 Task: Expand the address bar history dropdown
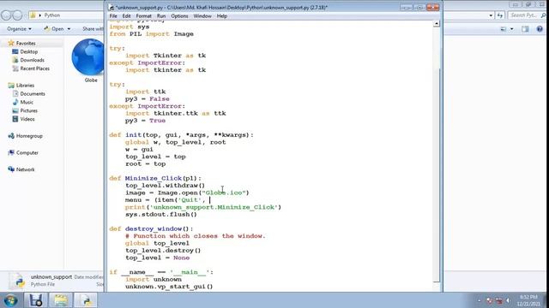click(x=491, y=15)
